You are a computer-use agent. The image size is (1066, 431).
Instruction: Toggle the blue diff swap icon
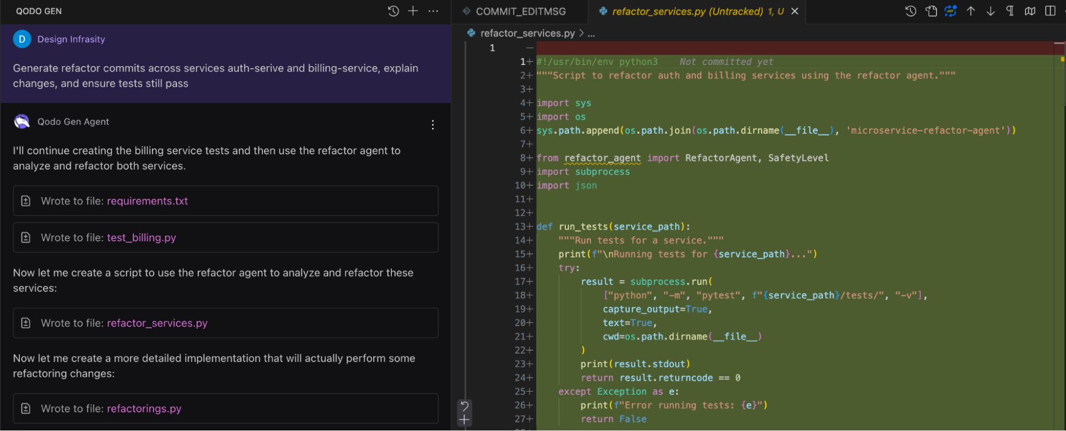point(951,11)
